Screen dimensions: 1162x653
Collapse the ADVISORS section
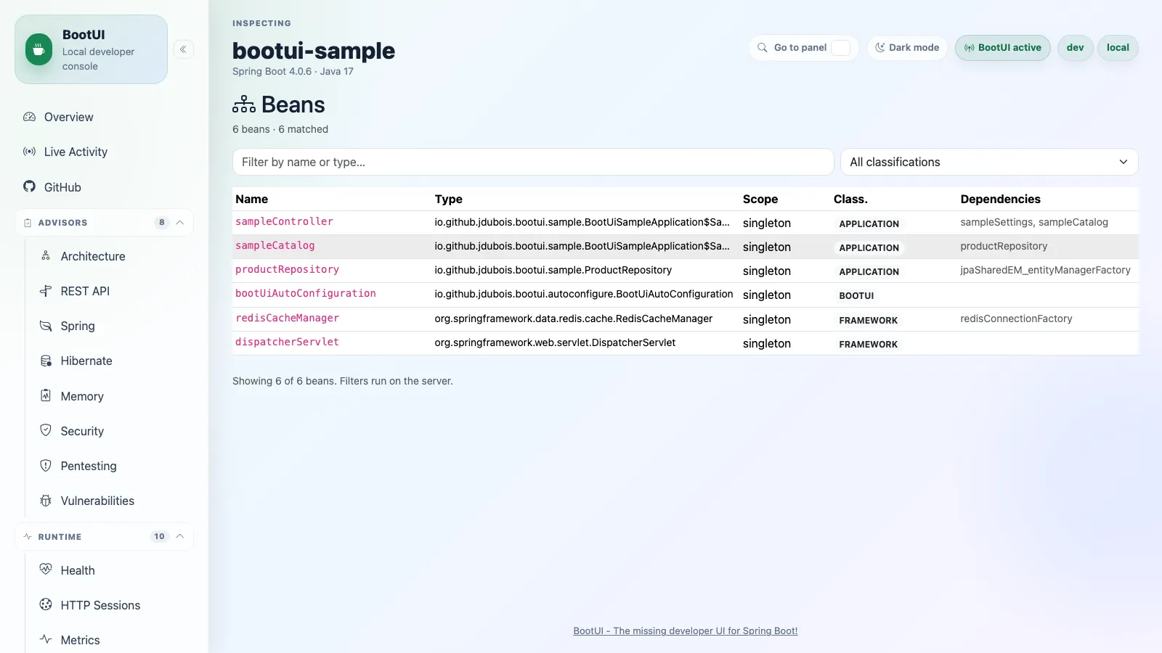(x=180, y=223)
